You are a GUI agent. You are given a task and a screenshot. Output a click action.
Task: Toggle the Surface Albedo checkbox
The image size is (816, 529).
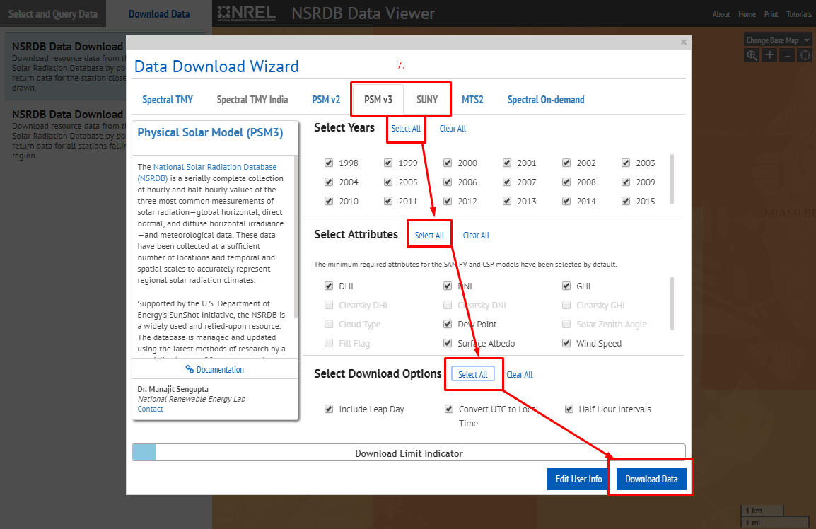tap(448, 343)
